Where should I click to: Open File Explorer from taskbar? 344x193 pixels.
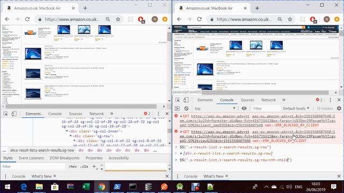[39, 187]
